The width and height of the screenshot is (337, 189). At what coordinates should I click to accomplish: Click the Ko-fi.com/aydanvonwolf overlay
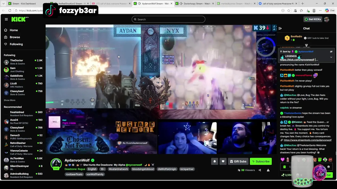coord(133,143)
